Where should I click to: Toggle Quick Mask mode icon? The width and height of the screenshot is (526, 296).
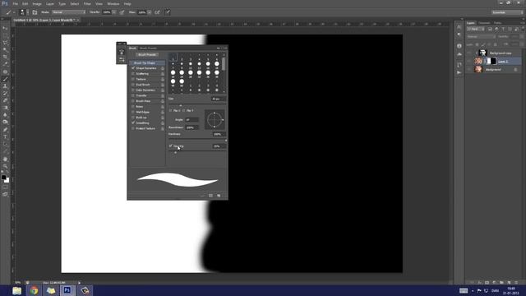tap(5, 187)
